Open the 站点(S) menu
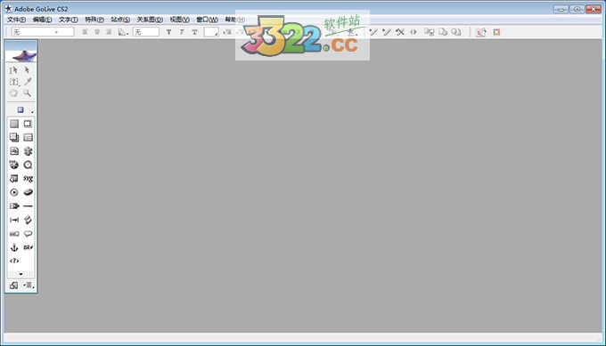Viewport: 606px width, 346px height. click(x=120, y=20)
